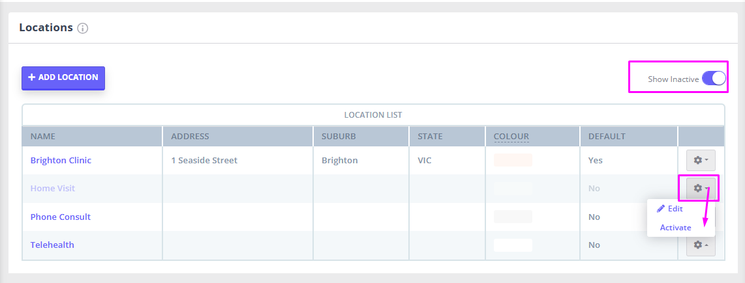This screenshot has width=745, height=283.
Task: Select Activate in the dropdown menu
Action: (x=675, y=228)
